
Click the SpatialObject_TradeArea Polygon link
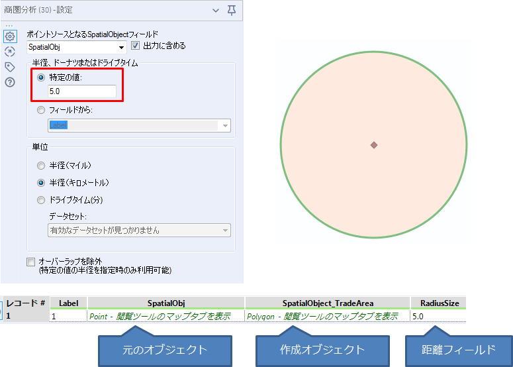[326, 317]
